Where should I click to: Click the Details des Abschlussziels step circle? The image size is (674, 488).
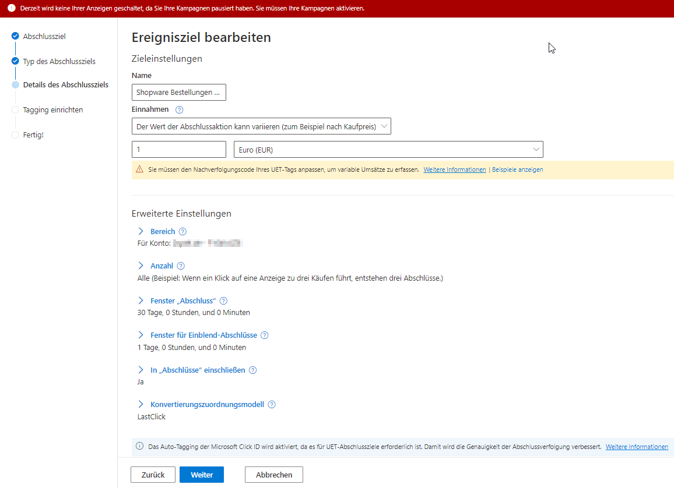[15, 84]
